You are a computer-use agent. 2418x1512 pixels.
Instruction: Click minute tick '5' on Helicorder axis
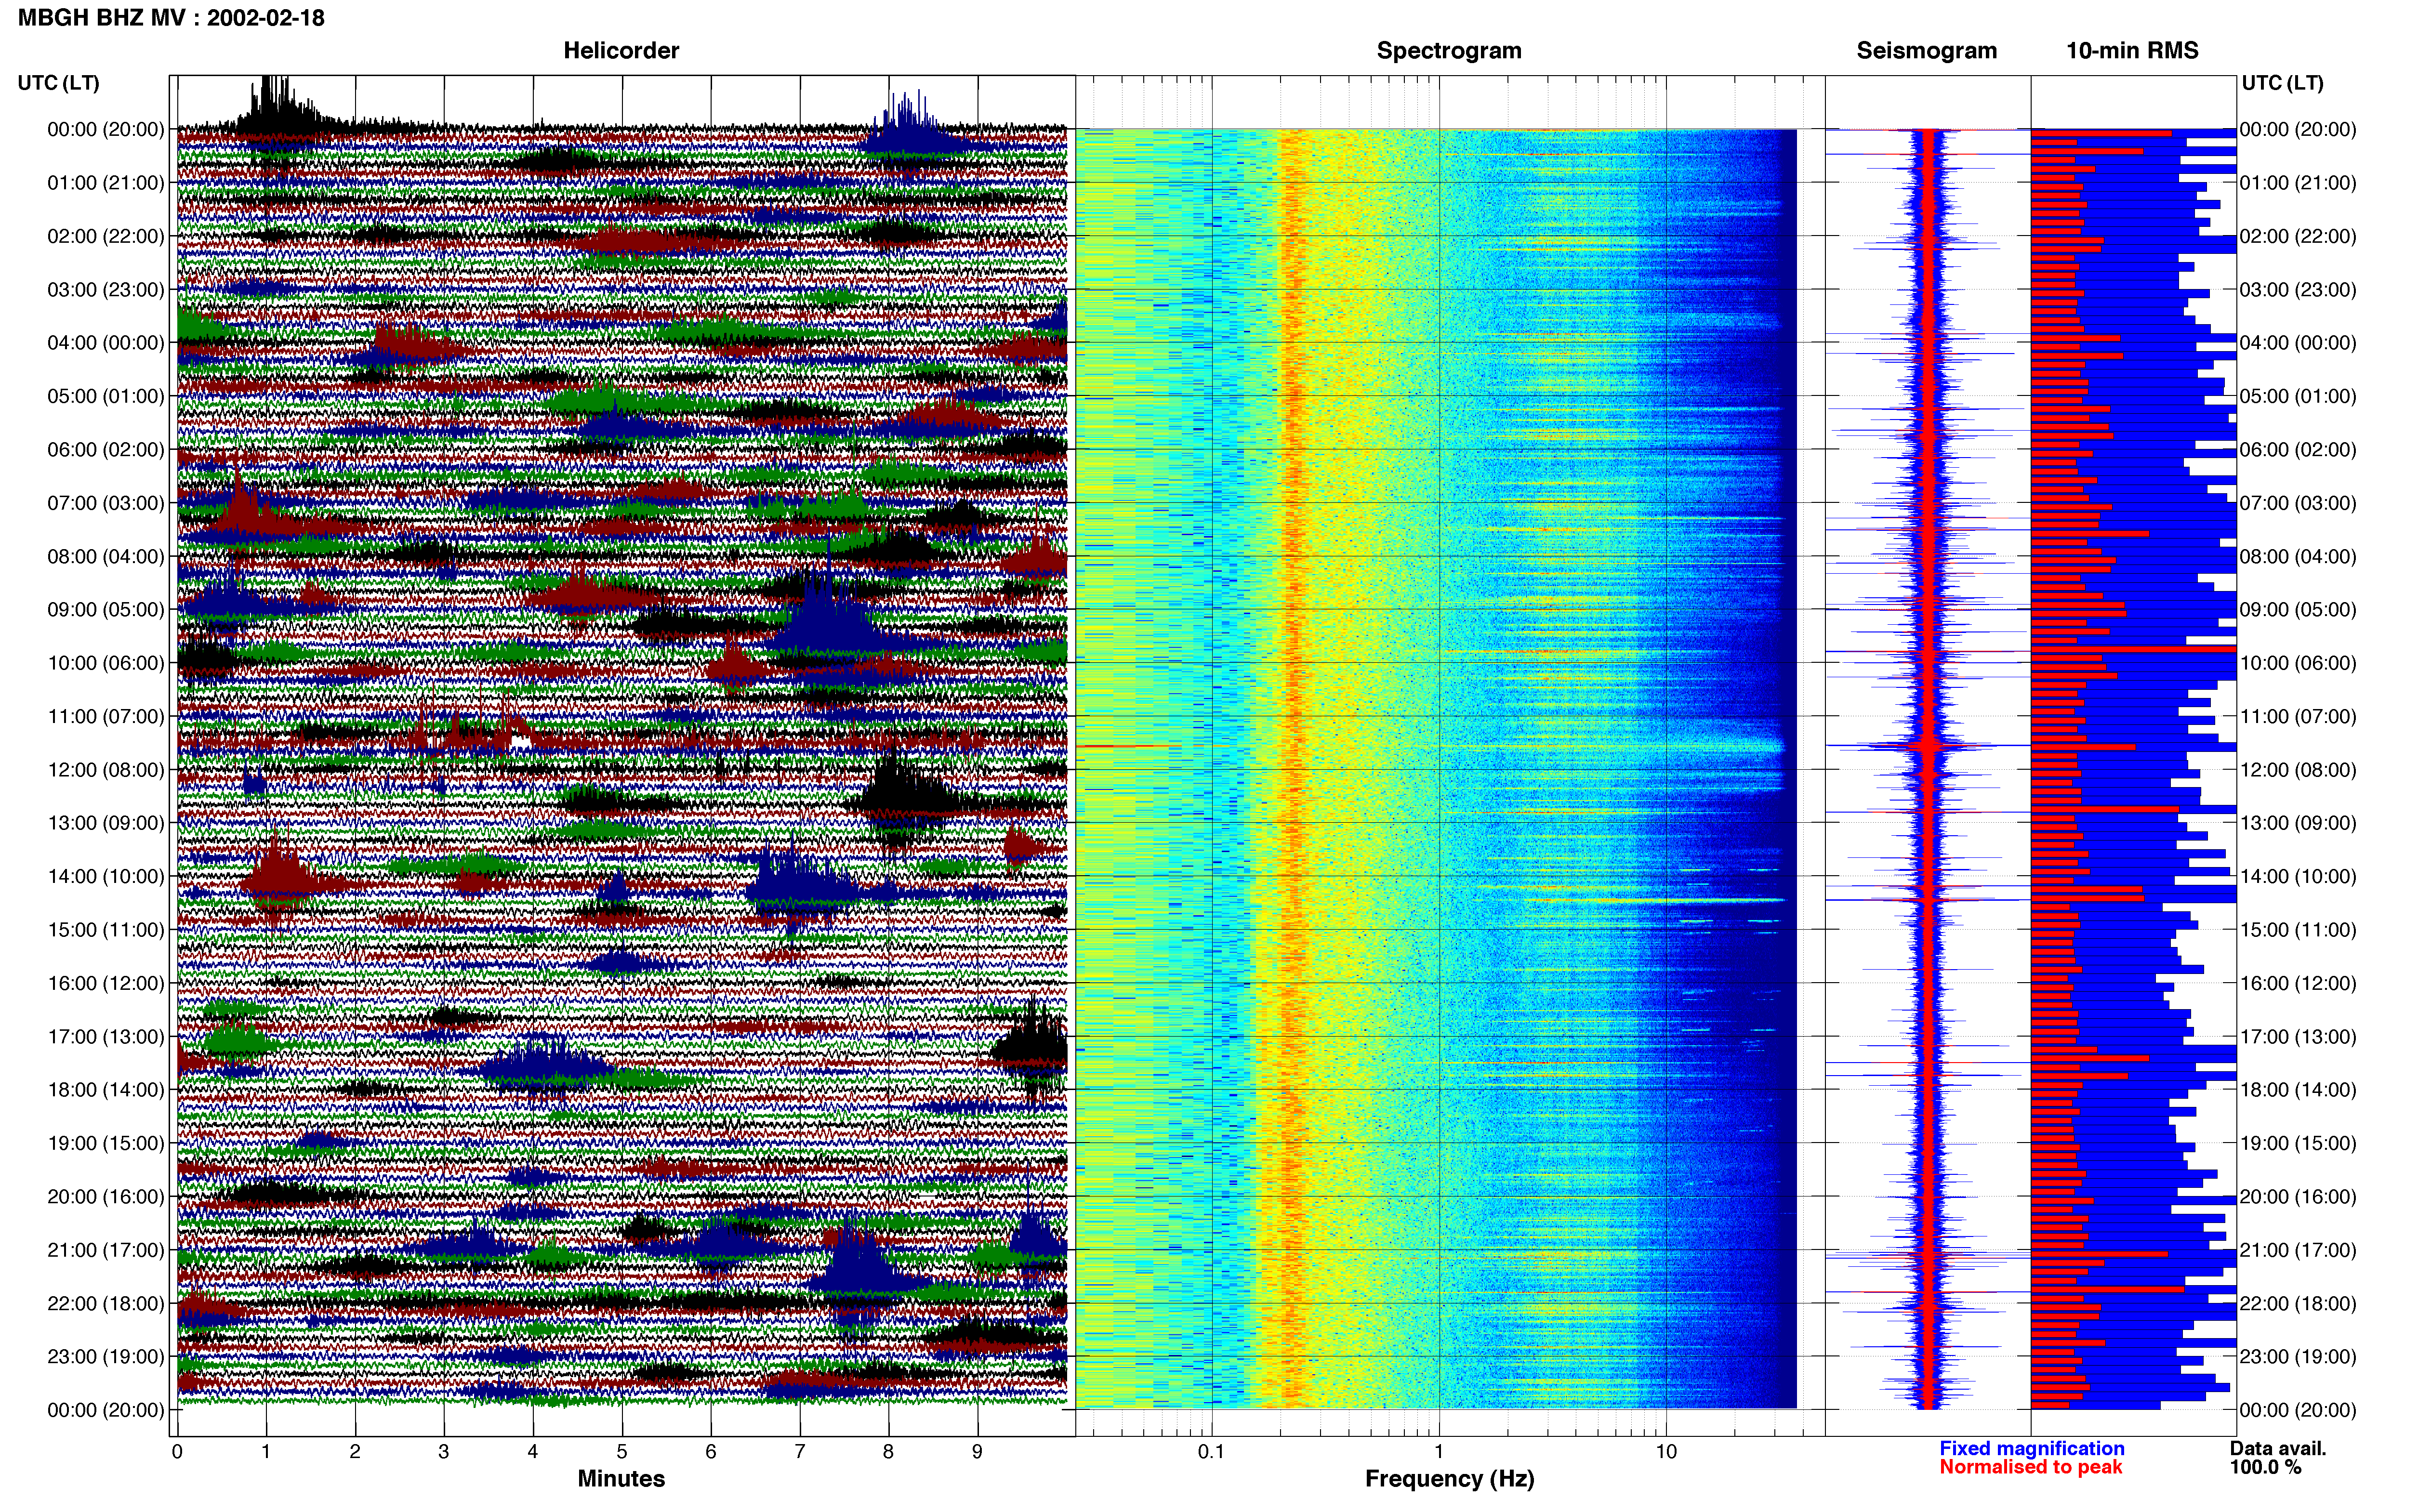point(622,1451)
